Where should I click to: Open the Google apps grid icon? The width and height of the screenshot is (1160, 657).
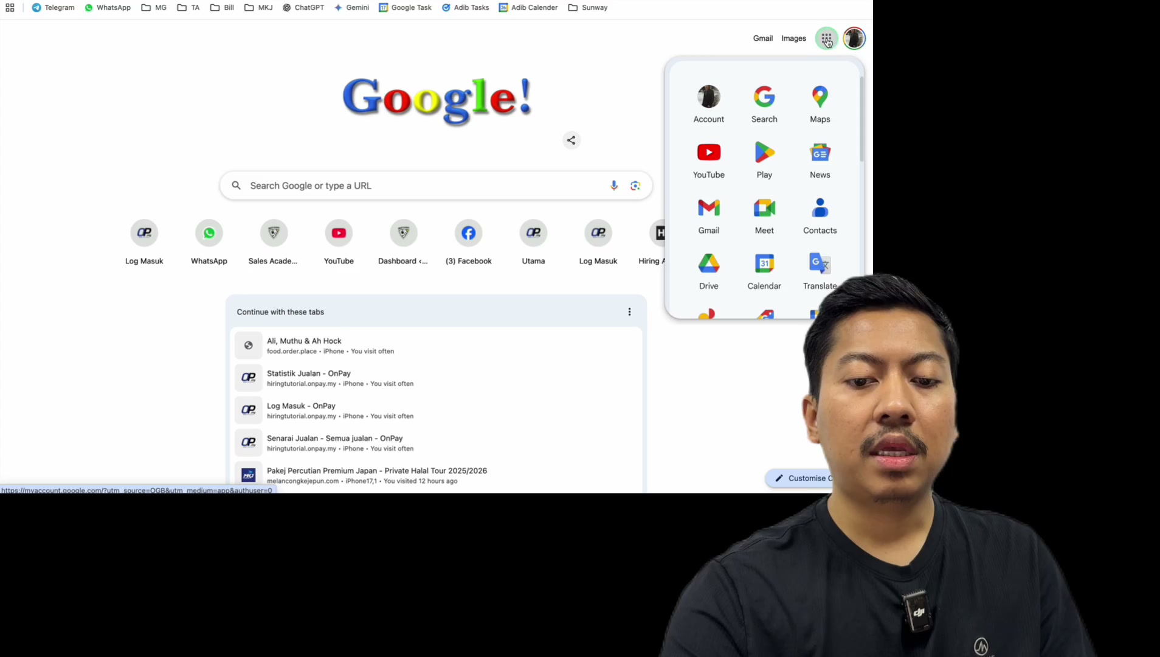coord(826,38)
